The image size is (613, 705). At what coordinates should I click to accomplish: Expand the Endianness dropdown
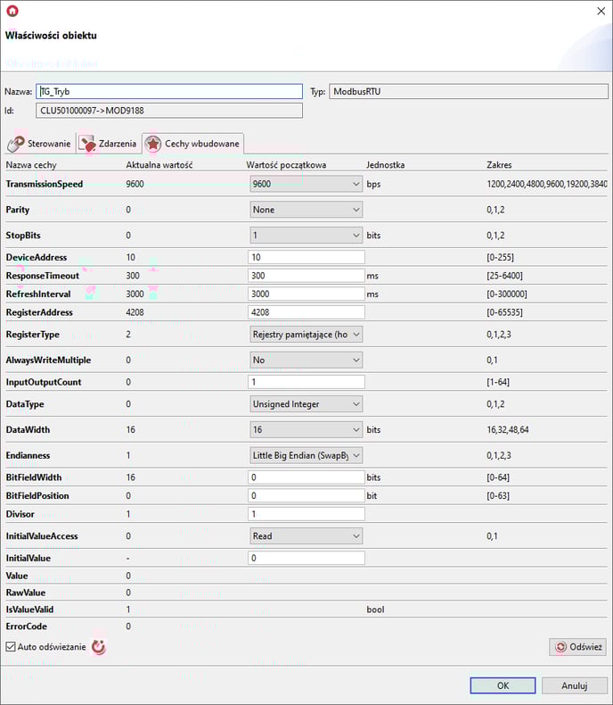point(306,455)
